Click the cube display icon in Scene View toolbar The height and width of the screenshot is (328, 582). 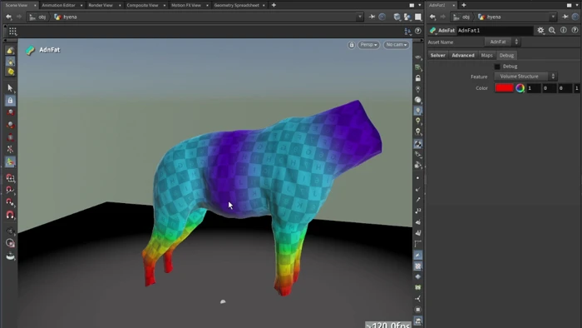pos(397,17)
